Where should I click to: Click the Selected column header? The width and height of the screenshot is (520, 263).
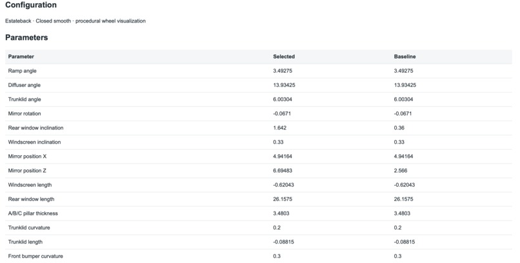coord(284,57)
